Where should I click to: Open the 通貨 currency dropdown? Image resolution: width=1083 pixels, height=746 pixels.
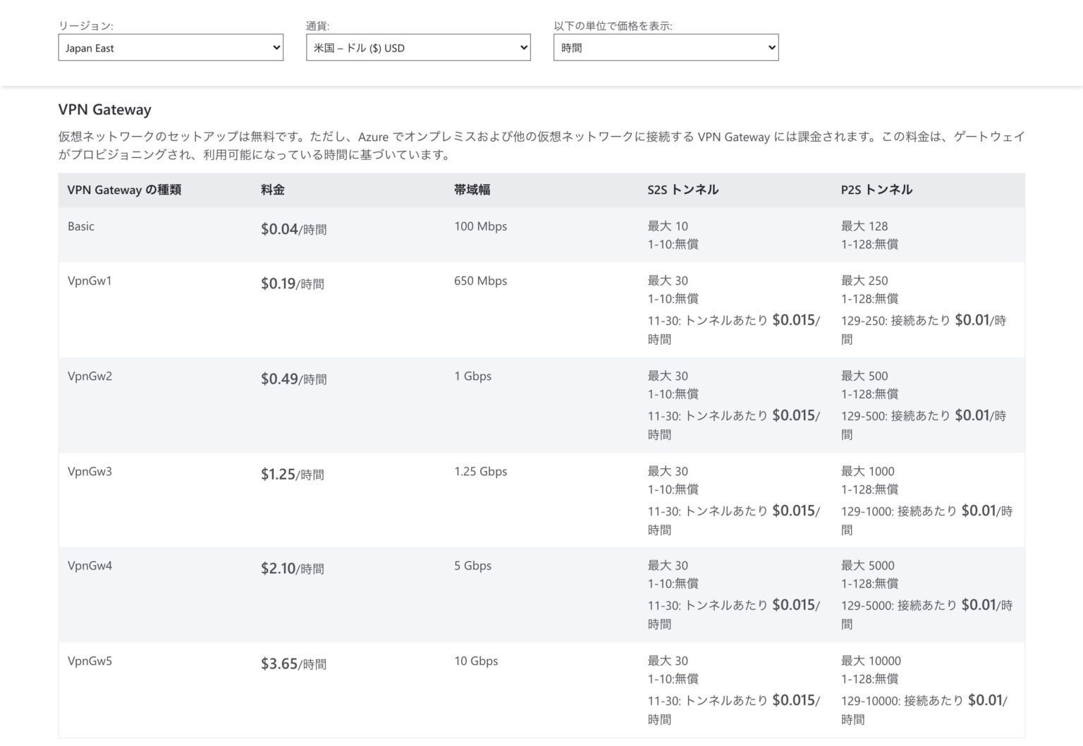click(418, 47)
